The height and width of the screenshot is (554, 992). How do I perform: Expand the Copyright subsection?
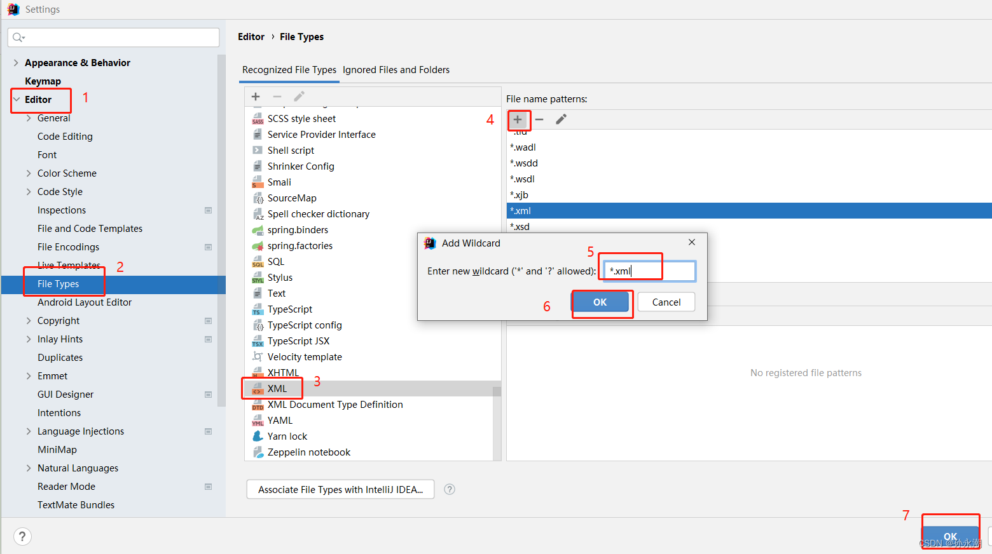coord(29,321)
